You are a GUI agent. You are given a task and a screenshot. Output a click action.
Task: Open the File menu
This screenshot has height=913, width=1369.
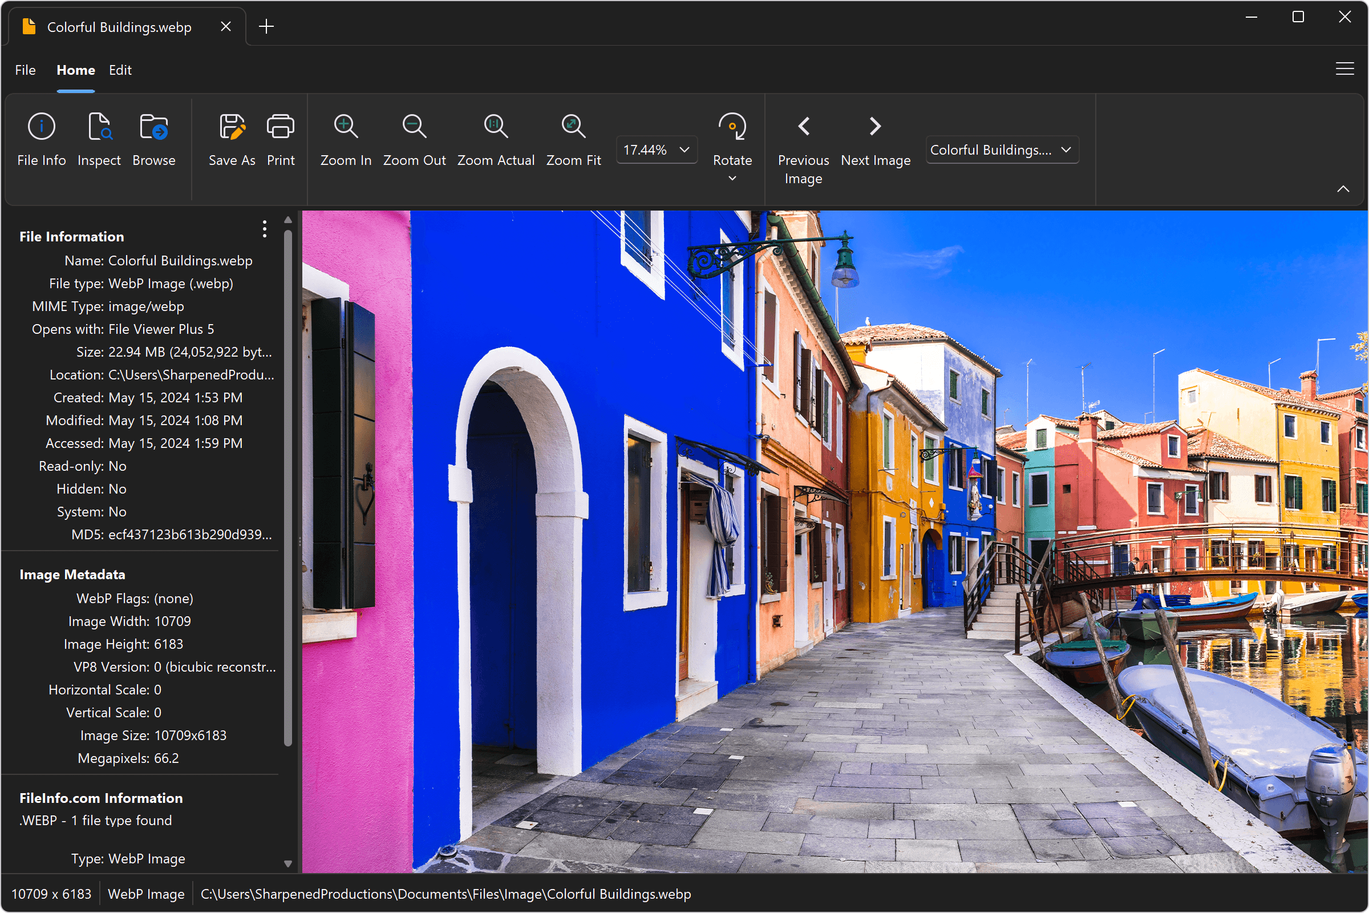25,70
